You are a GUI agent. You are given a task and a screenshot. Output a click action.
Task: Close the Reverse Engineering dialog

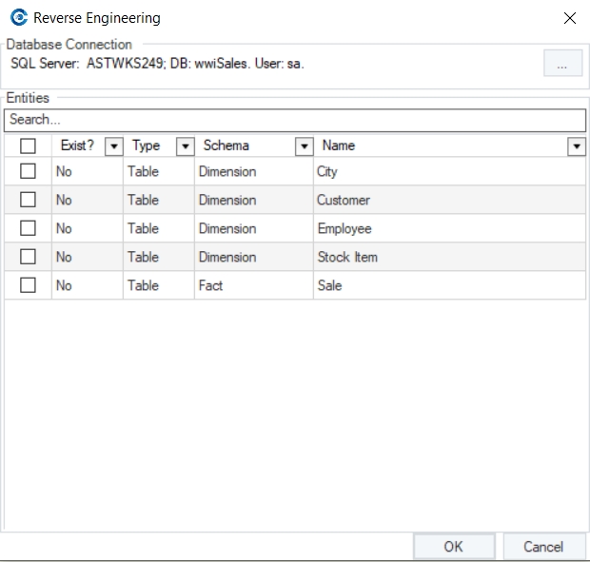(569, 18)
